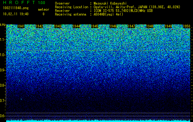Click the Ogata-vill. Akita-Pref. JAPAN location text

(137, 7)
